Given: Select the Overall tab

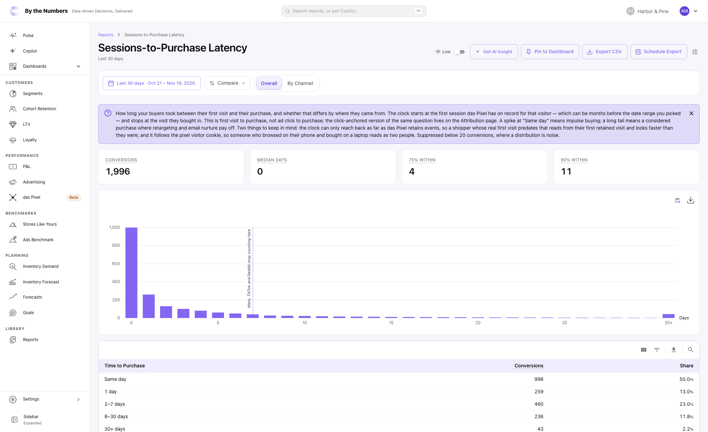Looking at the screenshot, I should (x=269, y=83).
